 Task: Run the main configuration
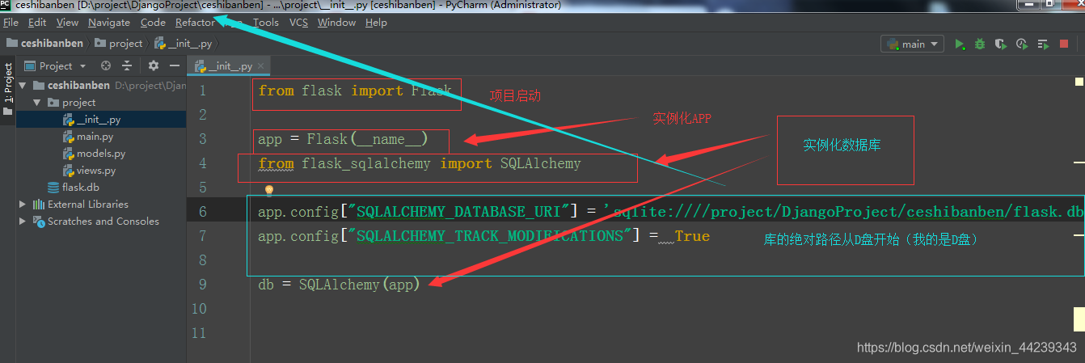(960, 44)
